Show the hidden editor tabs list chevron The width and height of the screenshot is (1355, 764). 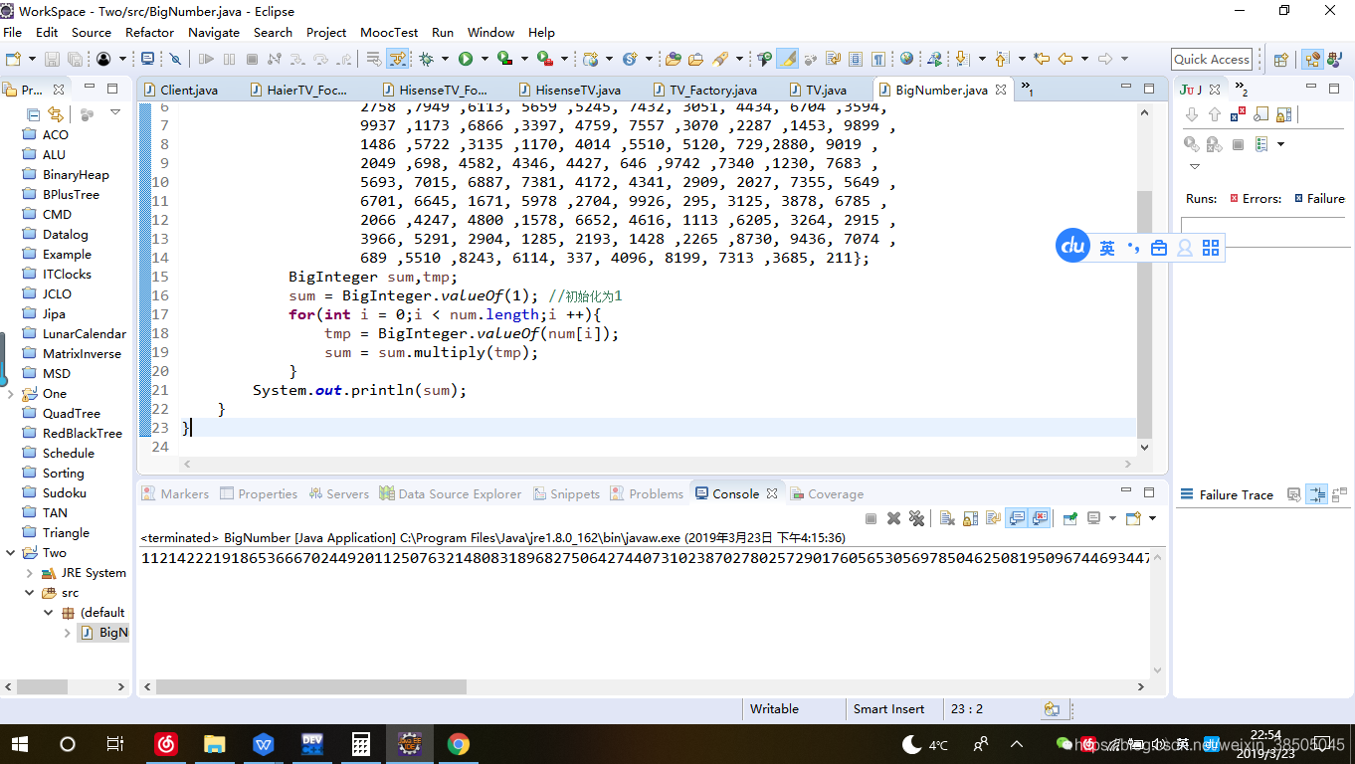[1027, 89]
